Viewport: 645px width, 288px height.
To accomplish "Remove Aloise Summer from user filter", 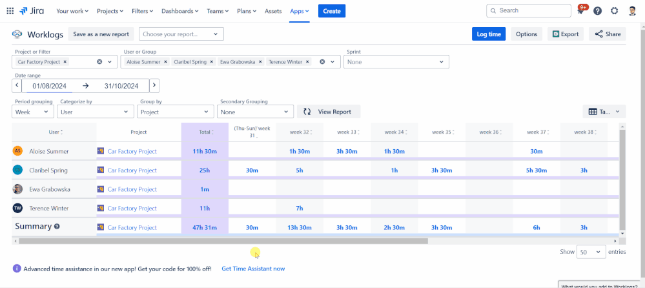I will click(165, 62).
